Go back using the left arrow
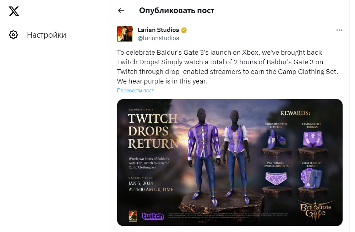 [x=121, y=11]
